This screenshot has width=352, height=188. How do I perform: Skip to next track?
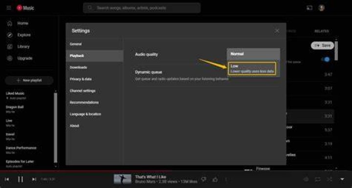[34, 179]
